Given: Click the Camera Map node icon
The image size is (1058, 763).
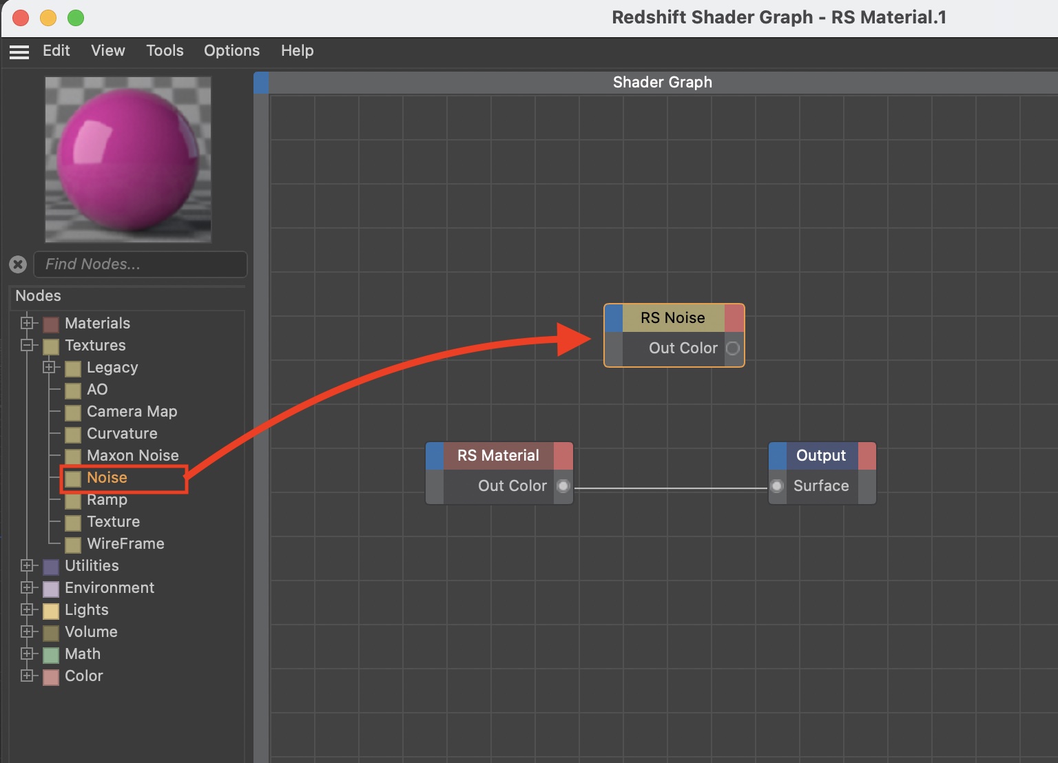Looking at the screenshot, I should point(73,412).
